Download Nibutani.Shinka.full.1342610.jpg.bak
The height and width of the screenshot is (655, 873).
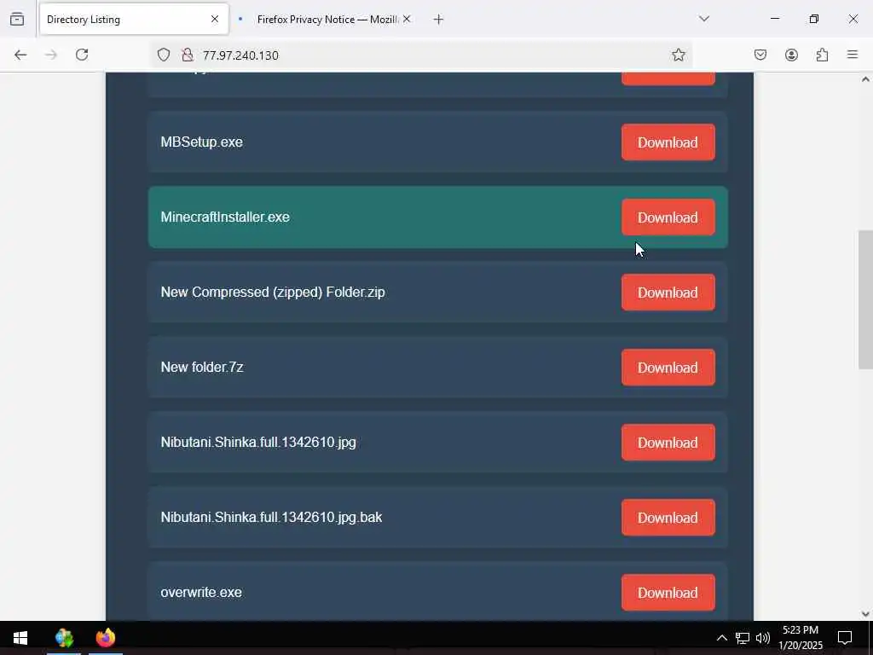(668, 518)
